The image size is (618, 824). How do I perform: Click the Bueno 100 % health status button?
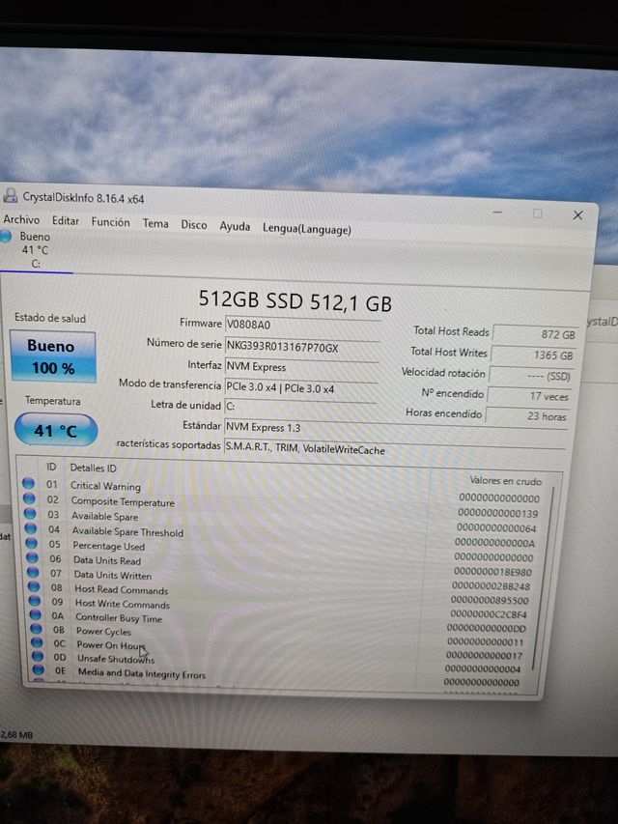point(53,356)
